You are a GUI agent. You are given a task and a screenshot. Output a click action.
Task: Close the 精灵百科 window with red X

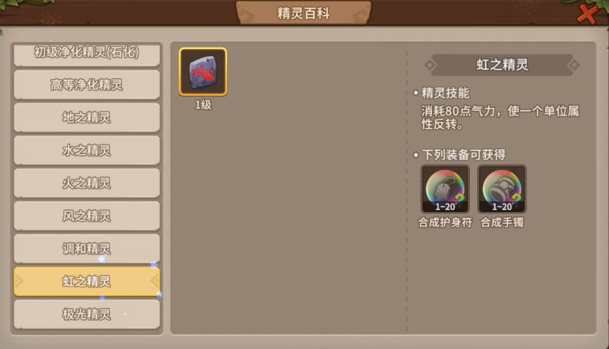pos(587,14)
